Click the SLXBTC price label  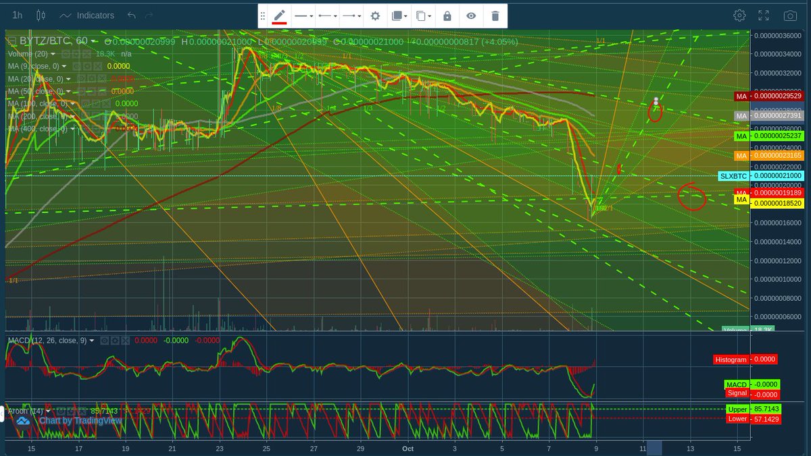coord(734,176)
